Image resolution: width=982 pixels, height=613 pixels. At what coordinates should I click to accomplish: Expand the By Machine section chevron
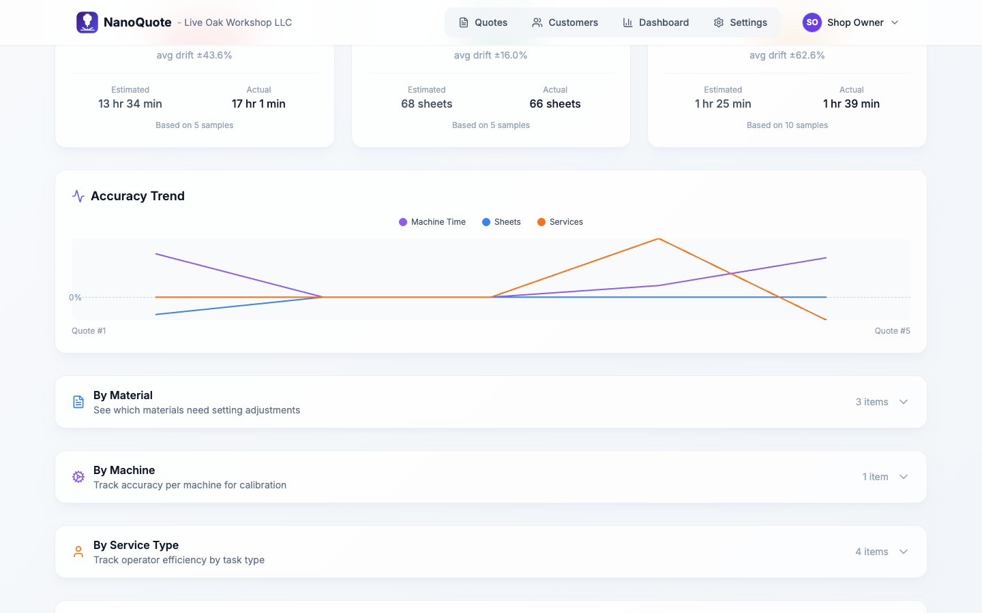tap(904, 477)
